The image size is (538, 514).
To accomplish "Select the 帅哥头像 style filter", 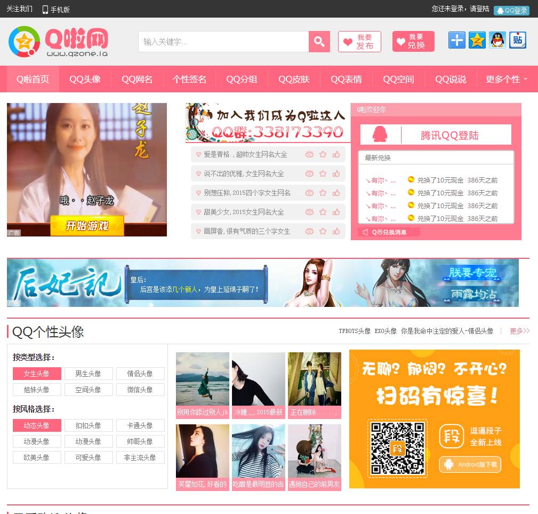I will coord(140,441).
